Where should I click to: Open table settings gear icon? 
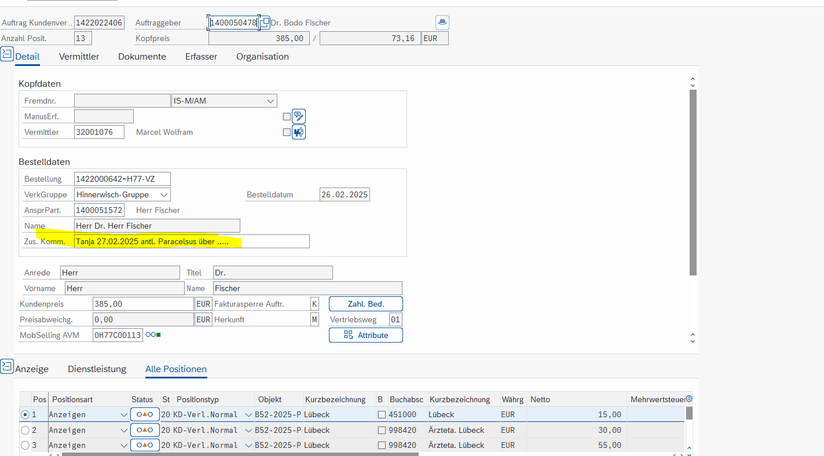tap(689, 399)
